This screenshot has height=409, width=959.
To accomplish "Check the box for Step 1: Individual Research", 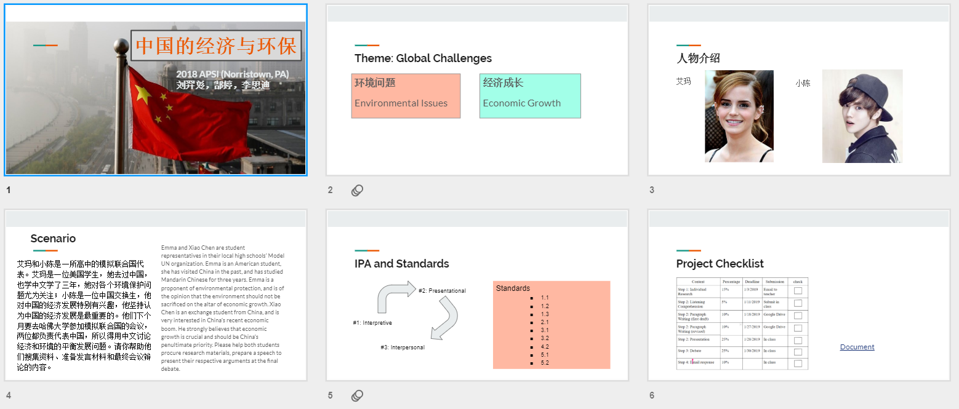I will pos(798,291).
